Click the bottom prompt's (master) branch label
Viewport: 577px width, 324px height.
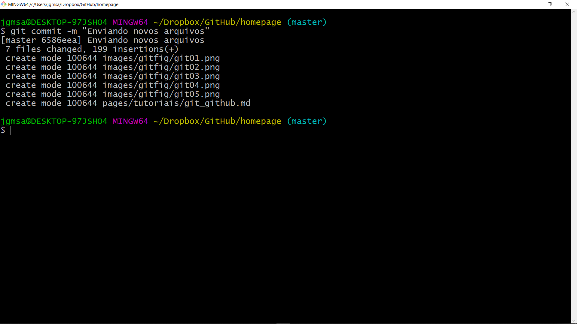(x=307, y=121)
